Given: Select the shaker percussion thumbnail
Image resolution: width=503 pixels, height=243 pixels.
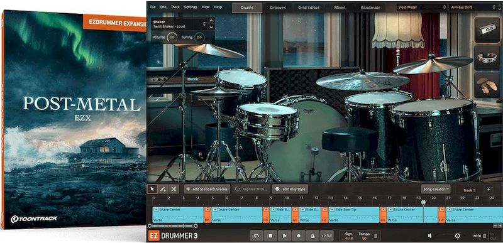Looking at the screenshot, I should (487, 30).
